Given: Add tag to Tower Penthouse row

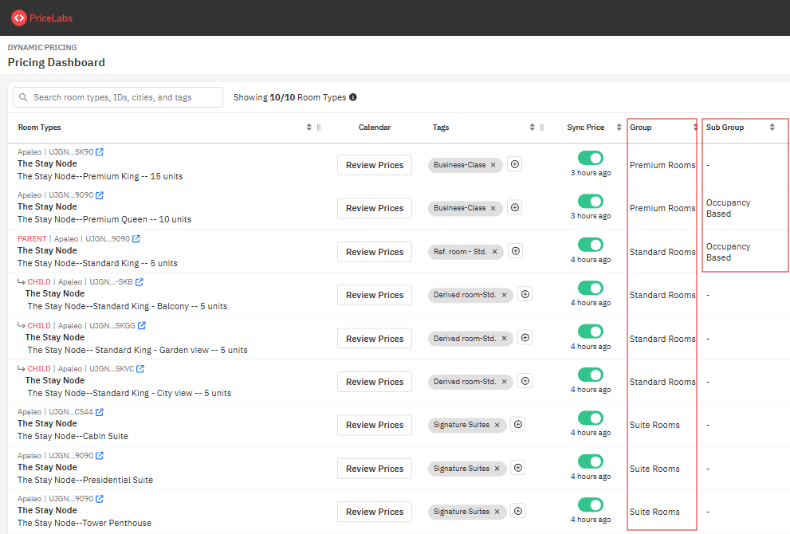Looking at the screenshot, I should pos(518,512).
